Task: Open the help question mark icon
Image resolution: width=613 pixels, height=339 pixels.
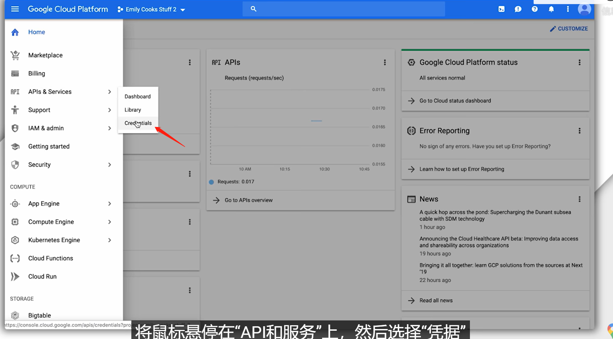Action: pos(534,9)
